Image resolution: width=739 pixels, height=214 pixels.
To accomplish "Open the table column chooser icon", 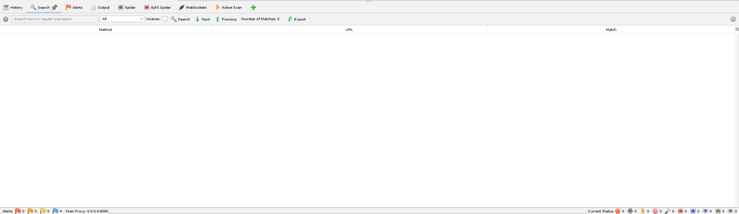I will (x=737, y=29).
